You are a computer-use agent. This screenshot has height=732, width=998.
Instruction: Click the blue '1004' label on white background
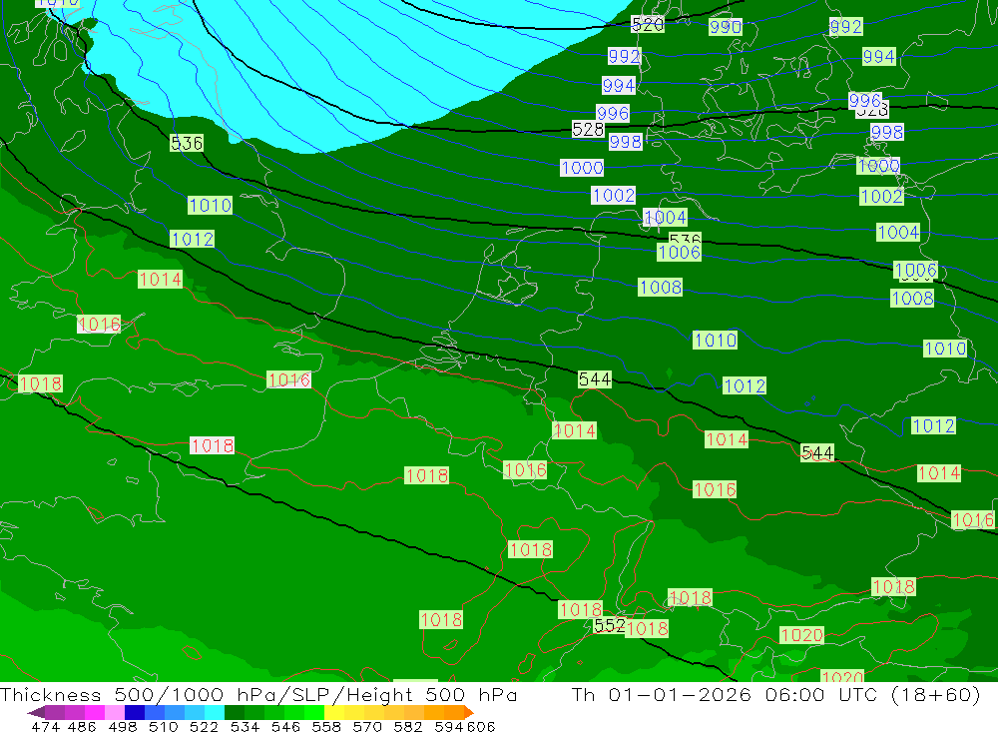point(665,218)
